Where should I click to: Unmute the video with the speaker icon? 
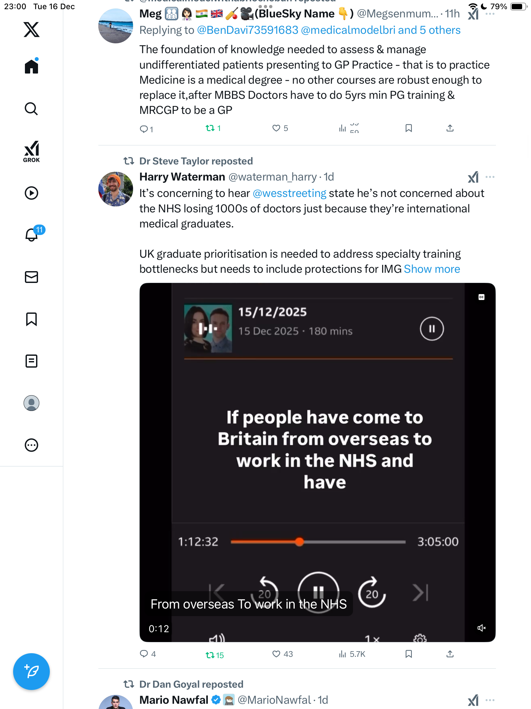point(481,628)
